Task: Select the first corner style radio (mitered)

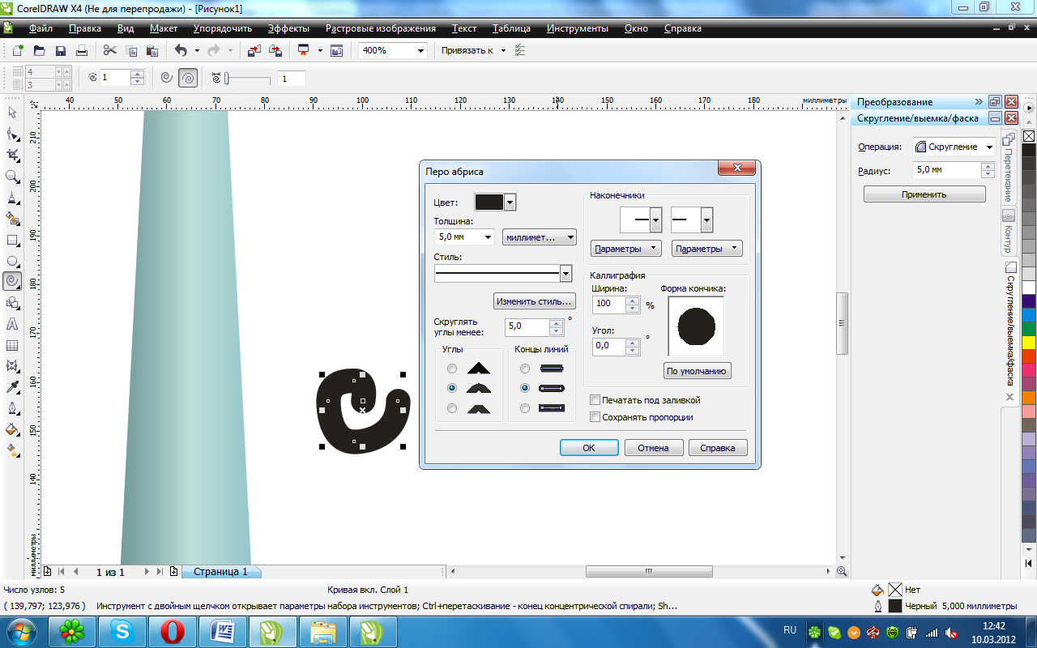Action: 452,369
